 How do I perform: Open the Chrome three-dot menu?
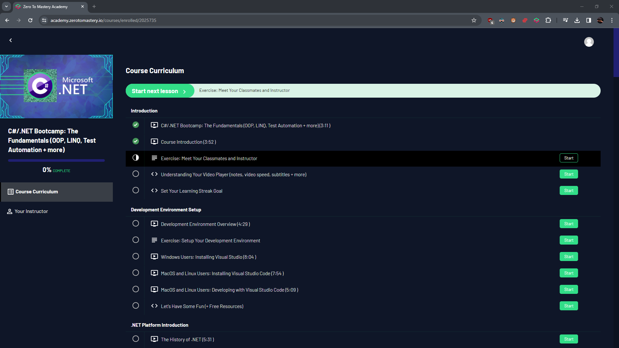coord(612,20)
